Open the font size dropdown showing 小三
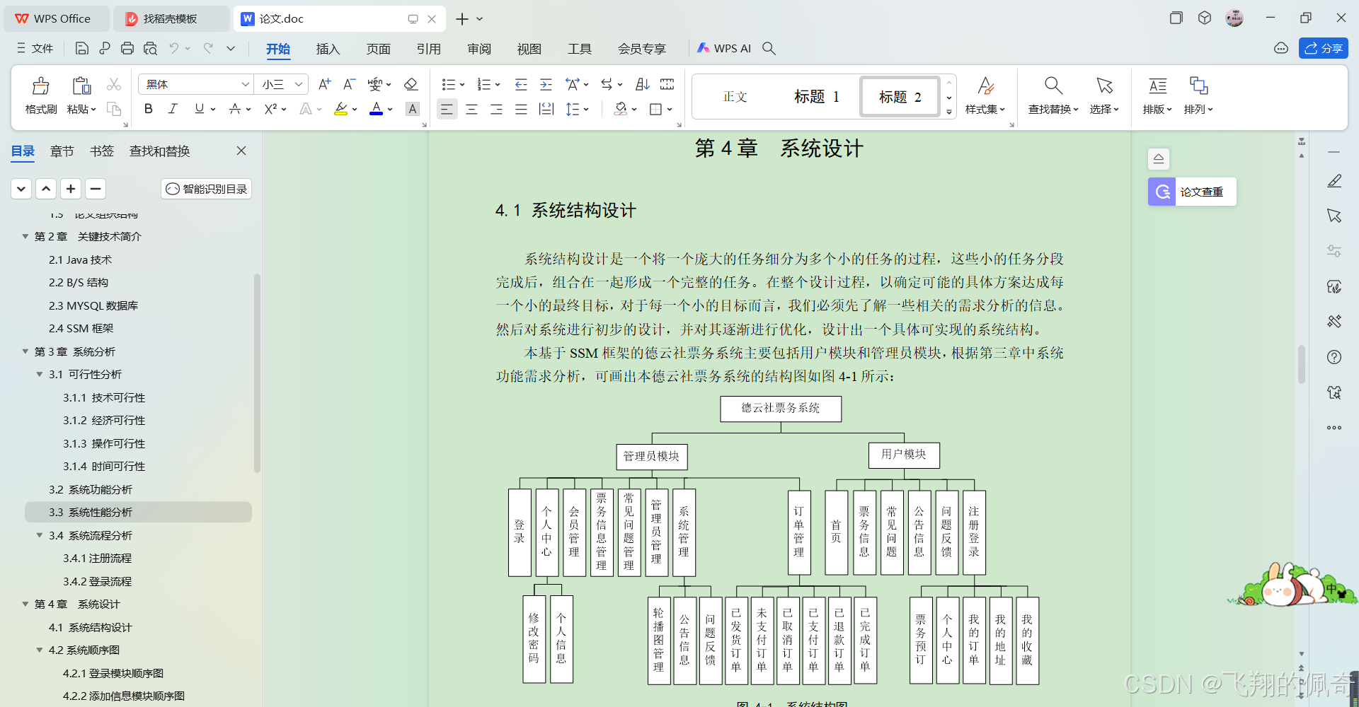Viewport: 1359px width, 707px height. (x=299, y=84)
